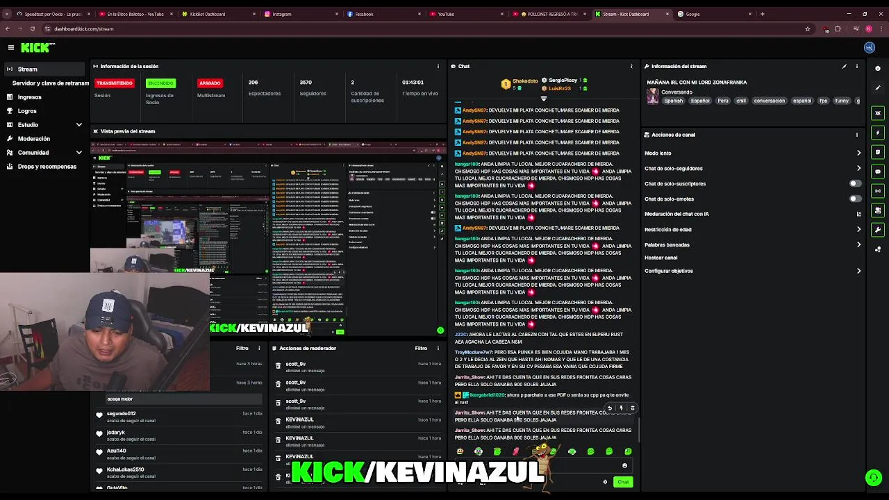Click Filtro in the activity feed panel
This screenshot has width=889, height=500.
click(x=242, y=349)
